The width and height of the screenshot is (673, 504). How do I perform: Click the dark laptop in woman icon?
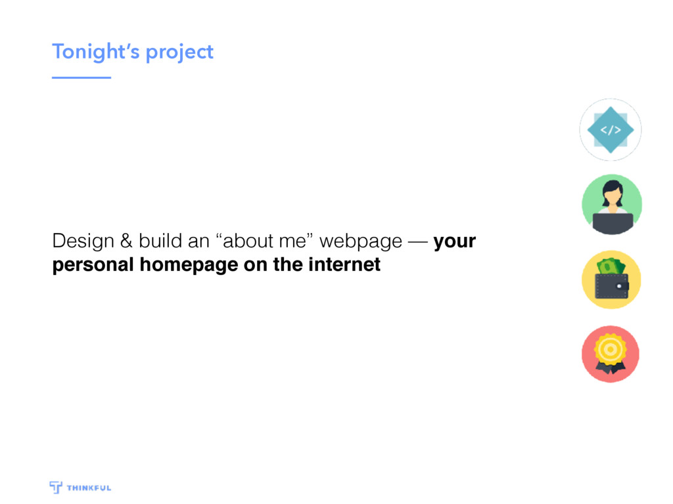613,223
